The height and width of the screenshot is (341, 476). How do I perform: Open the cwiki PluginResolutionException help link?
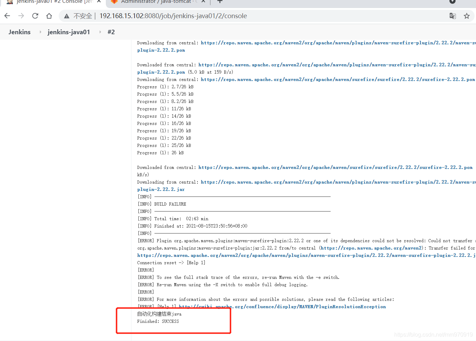coord(282,307)
